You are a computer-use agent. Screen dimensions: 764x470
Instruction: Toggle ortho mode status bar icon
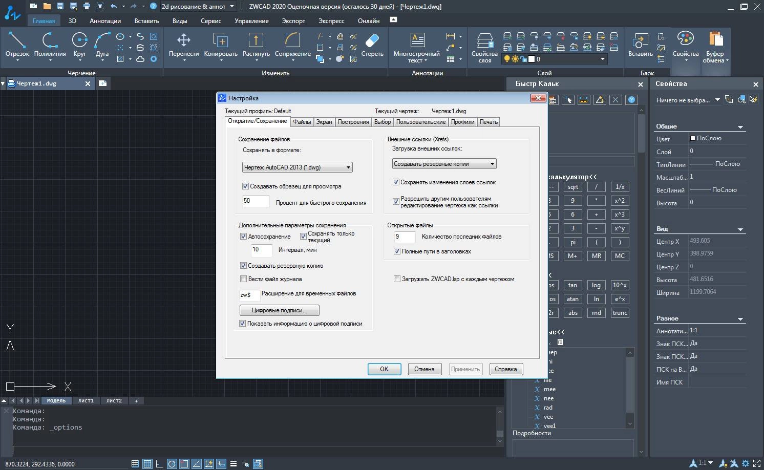click(159, 464)
